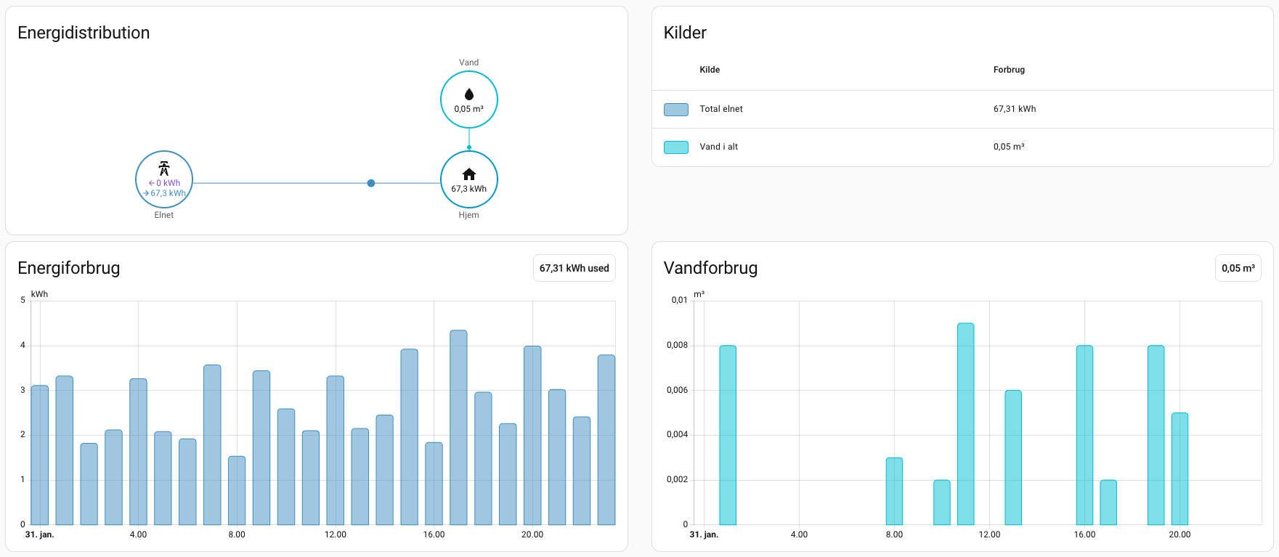This screenshot has height=557, width=1279.
Task: Click the 67,3 kWh value inside Hjem circle
Action: 469,189
